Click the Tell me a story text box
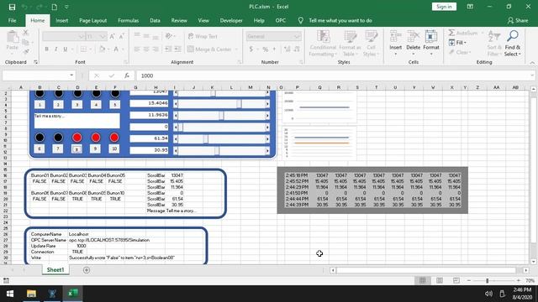Screen dimensions: 538x302 pyautogui.click(x=76, y=121)
